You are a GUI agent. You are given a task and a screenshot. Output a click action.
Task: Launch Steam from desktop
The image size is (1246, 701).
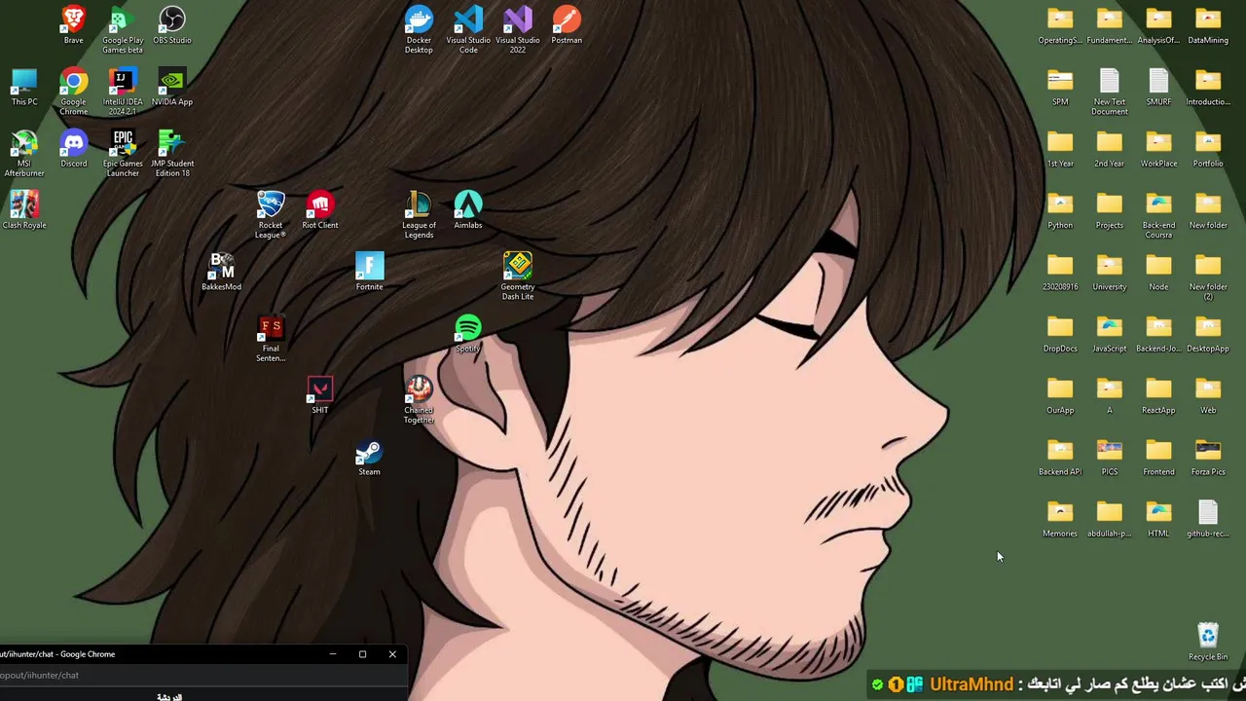(369, 456)
